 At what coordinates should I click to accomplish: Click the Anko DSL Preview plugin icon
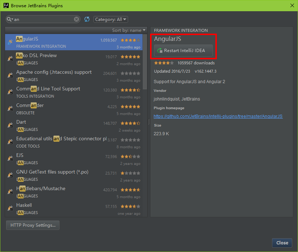point(10,59)
